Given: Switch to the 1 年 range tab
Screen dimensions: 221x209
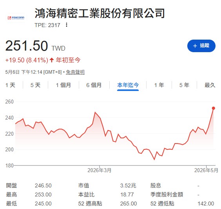Looking at the screenshot, I should pyautogui.click(x=159, y=85).
